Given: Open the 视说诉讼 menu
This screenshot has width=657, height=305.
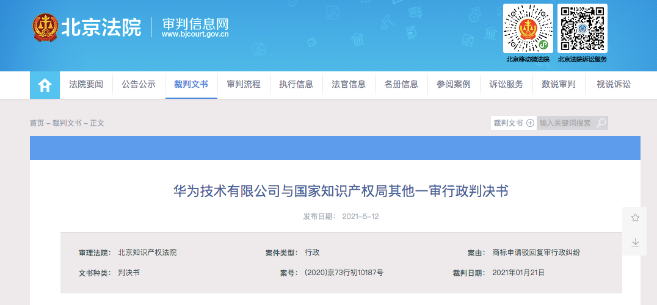Looking at the screenshot, I should click(x=614, y=85).
